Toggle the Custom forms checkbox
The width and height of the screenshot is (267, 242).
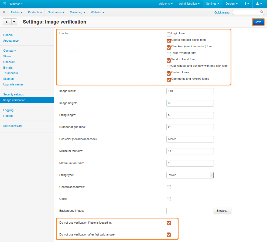[169, 73]
